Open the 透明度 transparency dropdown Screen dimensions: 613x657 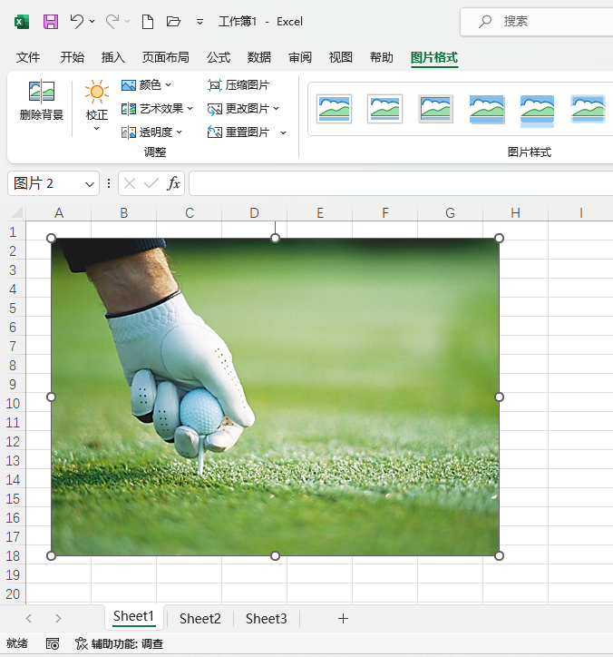(x=151, y=132)
